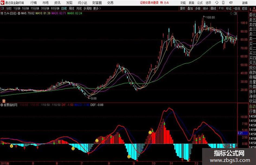The image size is (256, 165).
Task: Open the 功能 menu
Action: click(183, 3)
